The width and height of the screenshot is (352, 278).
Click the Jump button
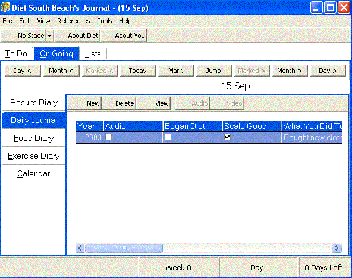213,71
